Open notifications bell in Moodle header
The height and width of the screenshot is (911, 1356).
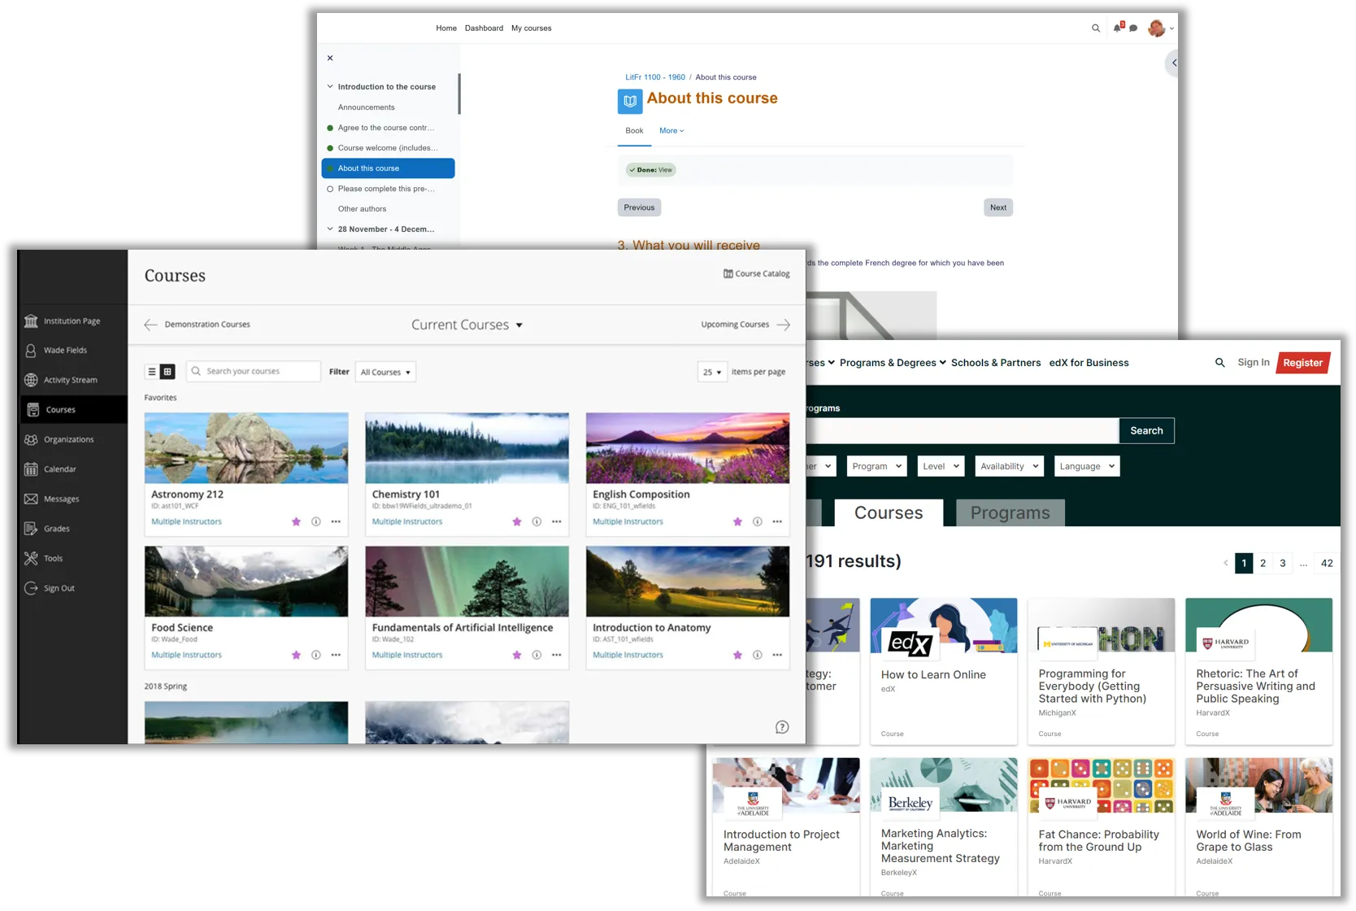[x=1117, y=28]
